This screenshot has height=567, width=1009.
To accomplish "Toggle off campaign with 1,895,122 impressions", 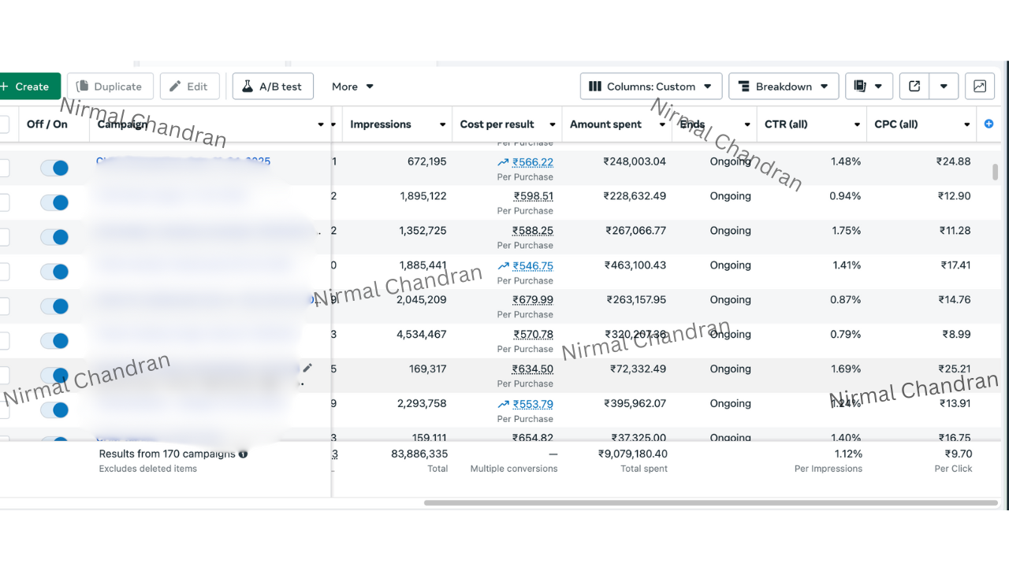I will click(x=55, y=202).
